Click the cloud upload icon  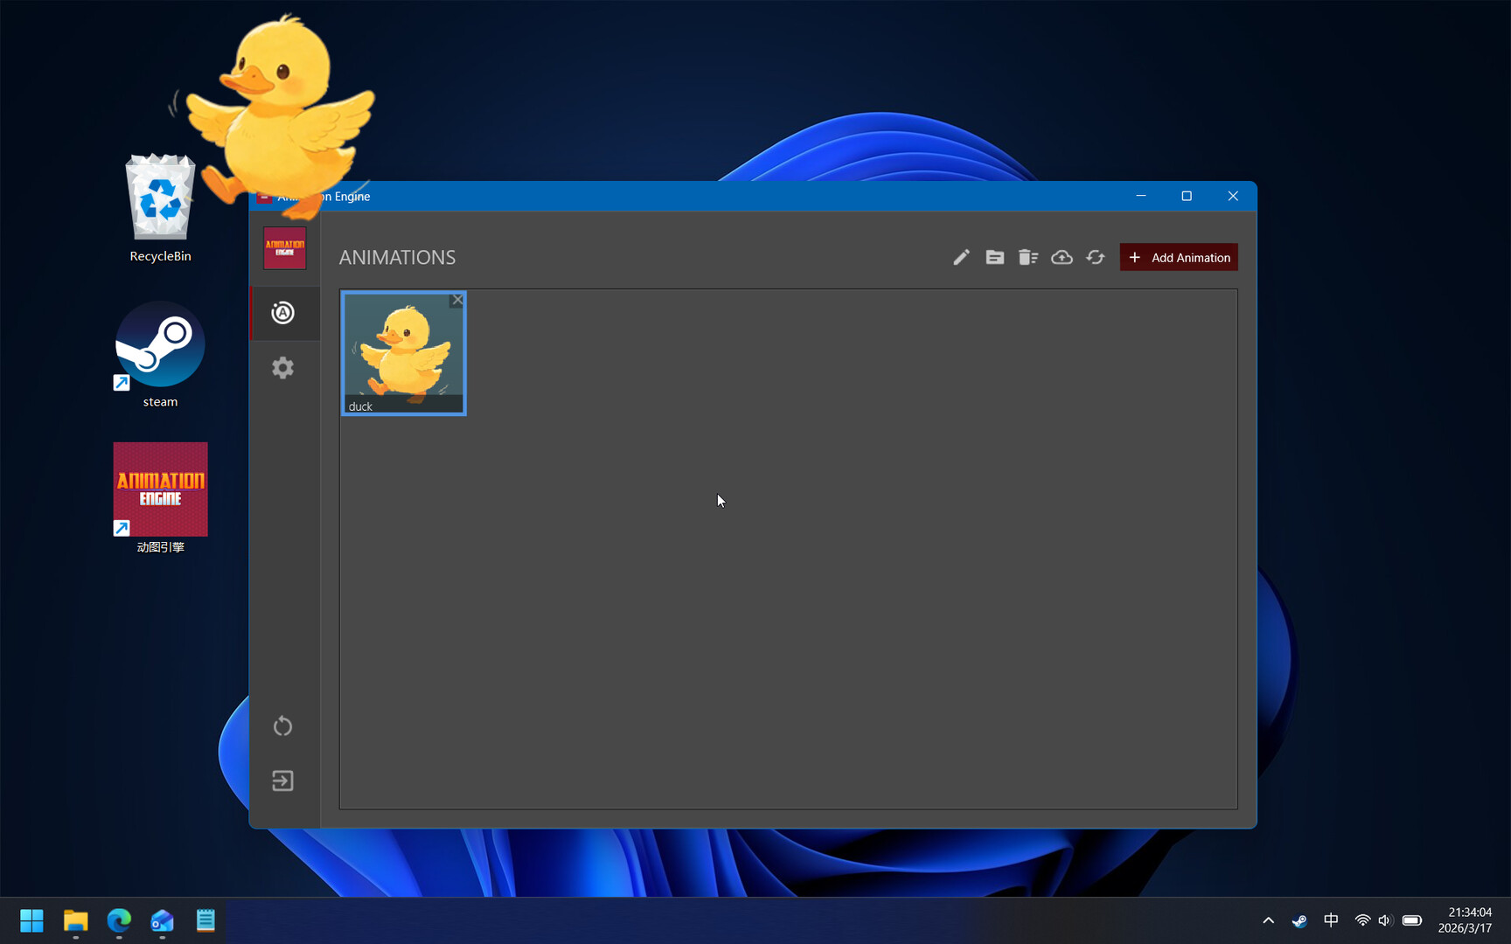tap(1062, 257)
